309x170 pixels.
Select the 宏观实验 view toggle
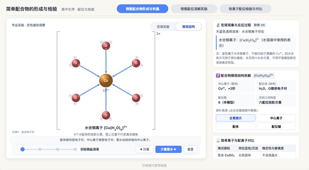[x=163, y=27]
